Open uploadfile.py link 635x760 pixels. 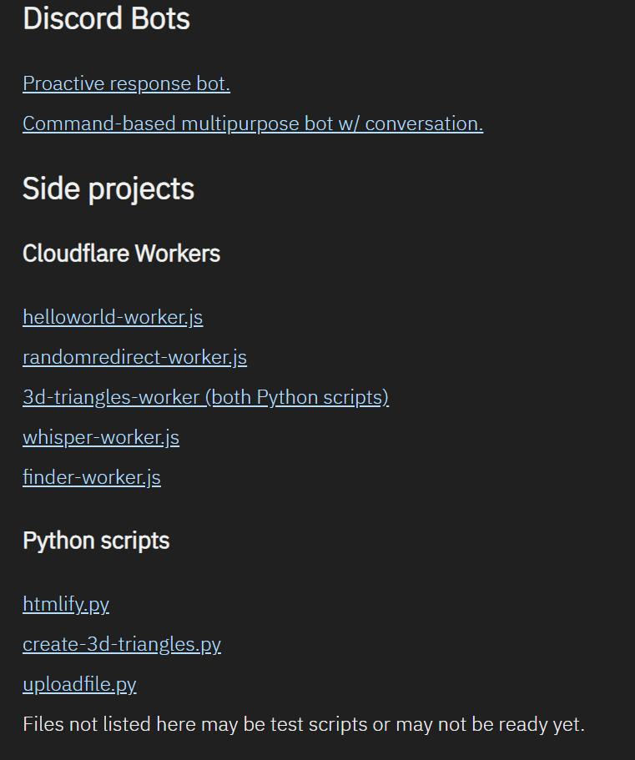[79, 684]
